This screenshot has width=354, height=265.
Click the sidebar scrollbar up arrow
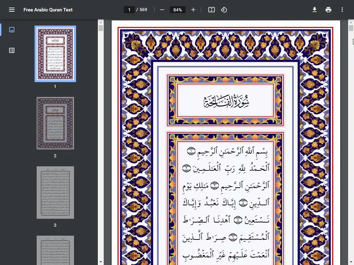(101, 22)
